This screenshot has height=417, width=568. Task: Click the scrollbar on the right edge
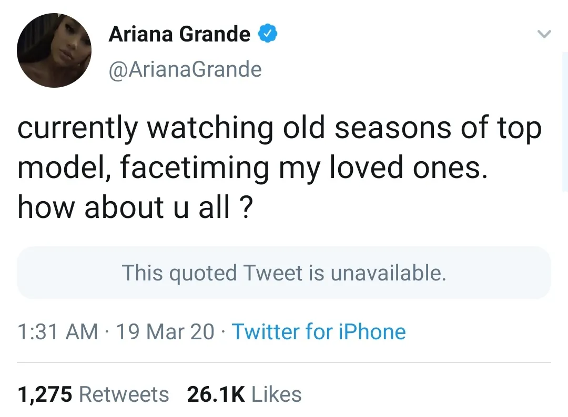(x=565, y=121)
